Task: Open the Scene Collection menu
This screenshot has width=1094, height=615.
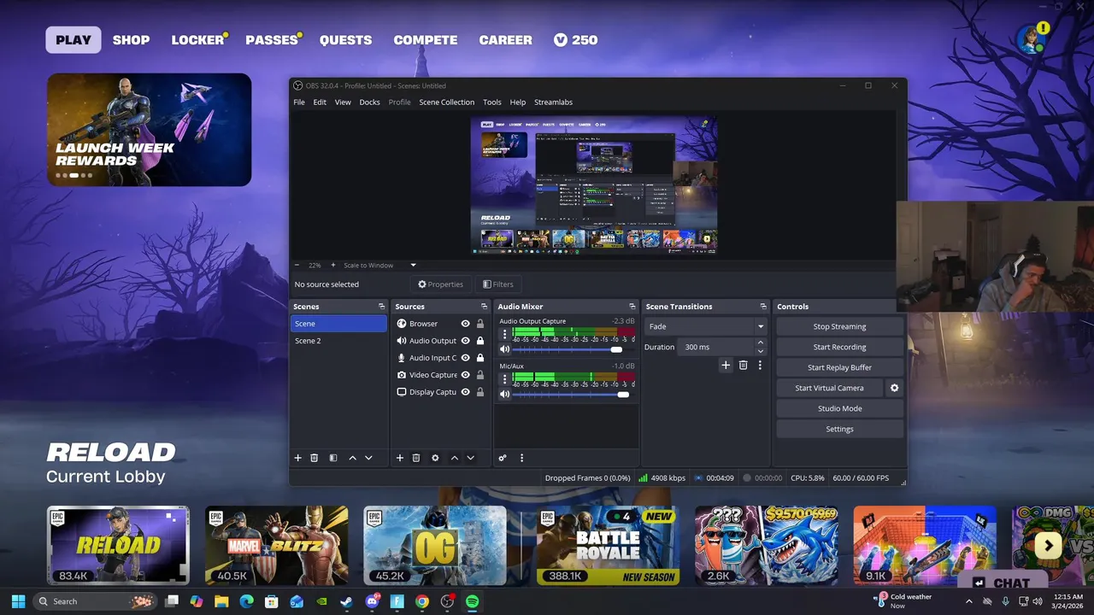Action: pyautogui.click(x=446, y=102)
